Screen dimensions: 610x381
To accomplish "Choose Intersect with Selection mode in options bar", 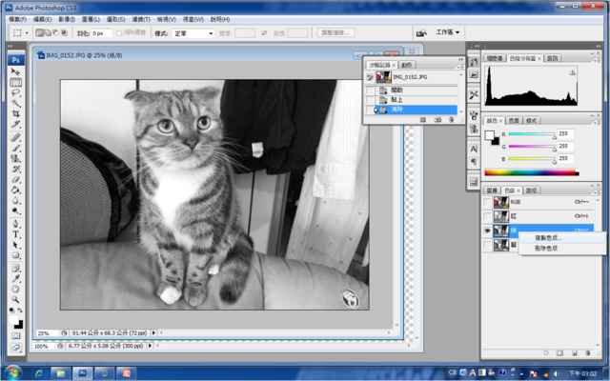I will click(x=64, y=33).
